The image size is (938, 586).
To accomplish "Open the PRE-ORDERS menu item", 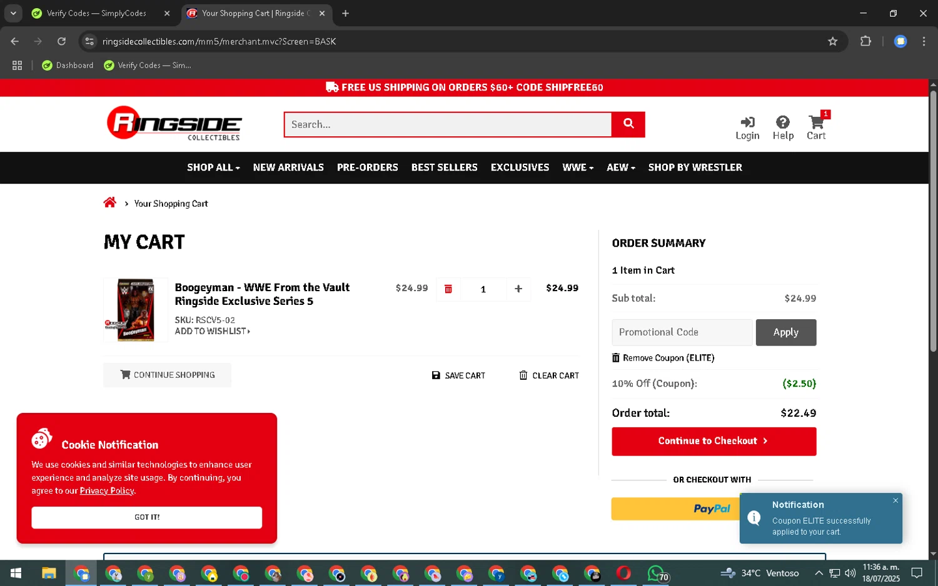I will [367, 167].
